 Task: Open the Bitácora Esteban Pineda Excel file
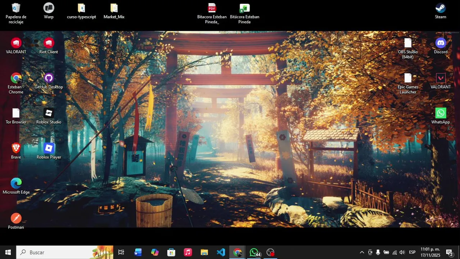click(x=244, y=14)
